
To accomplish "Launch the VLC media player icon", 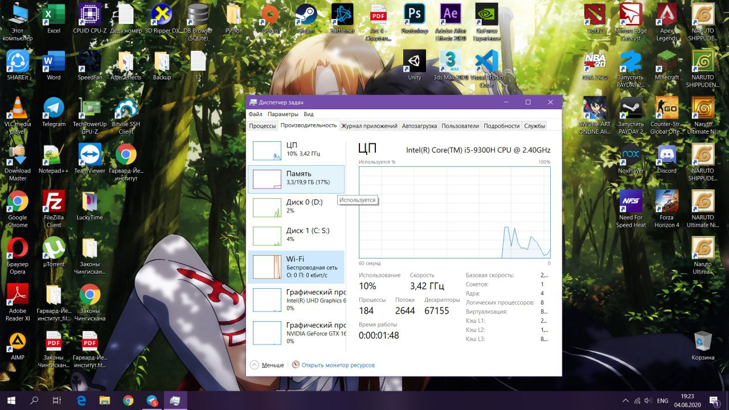I will (18, 115).
